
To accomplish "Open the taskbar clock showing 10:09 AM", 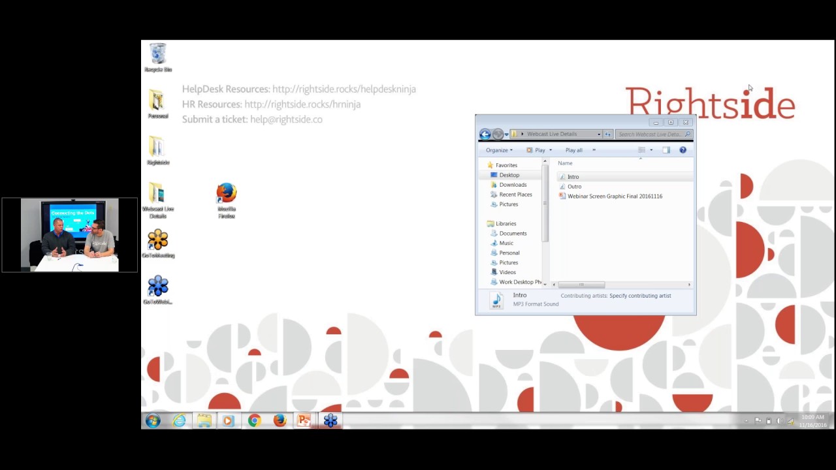I will point(812,421).
